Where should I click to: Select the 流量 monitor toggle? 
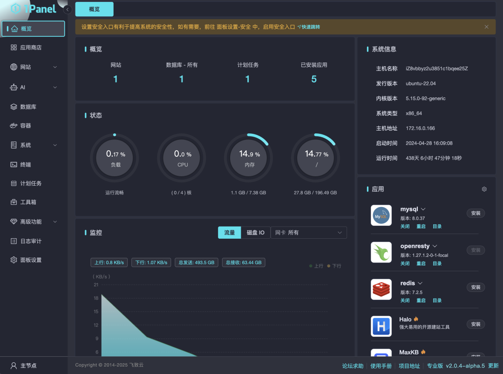(230, 233)
